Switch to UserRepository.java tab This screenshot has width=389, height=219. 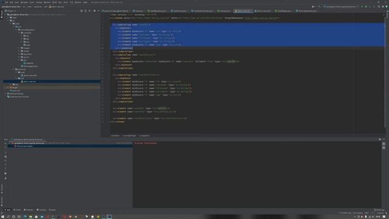[x=157, y=11]
